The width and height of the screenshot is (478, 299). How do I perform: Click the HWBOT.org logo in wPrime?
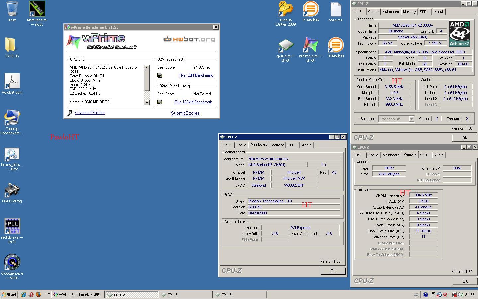click(189, 39)
